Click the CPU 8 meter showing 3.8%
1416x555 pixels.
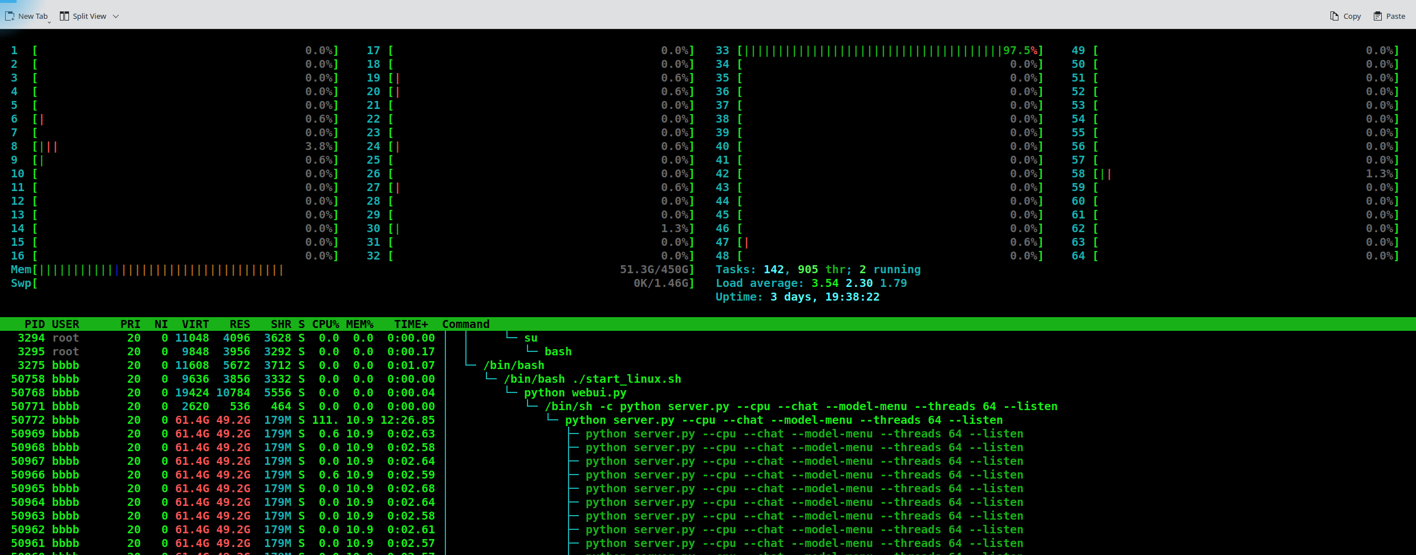pos(185,146)
